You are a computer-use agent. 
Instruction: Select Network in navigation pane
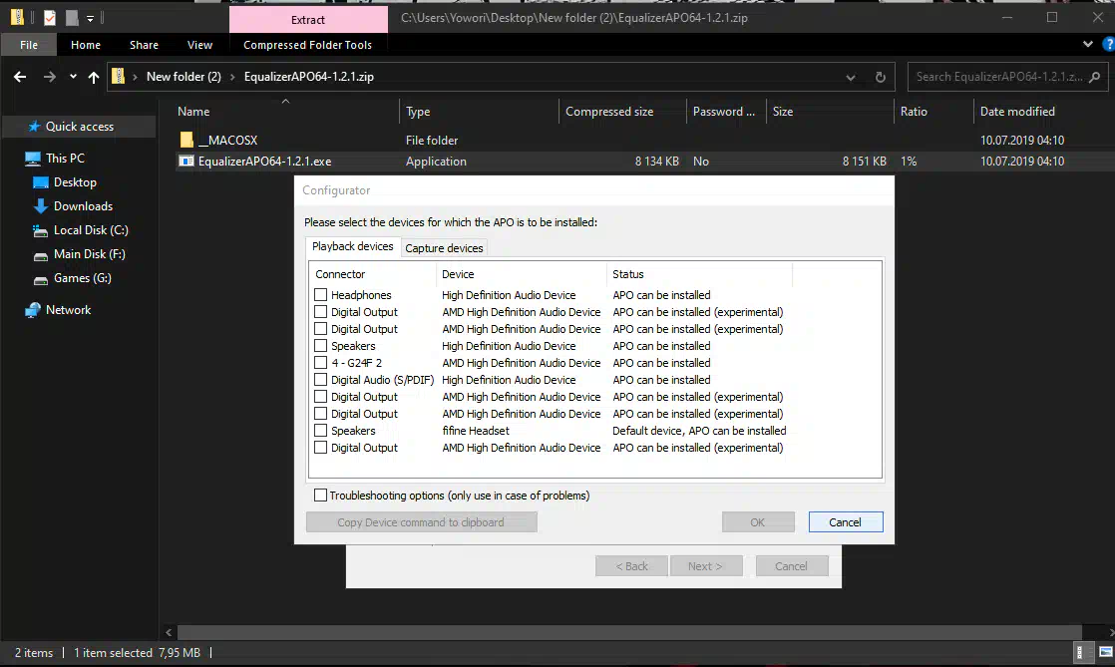coord(68,310)
